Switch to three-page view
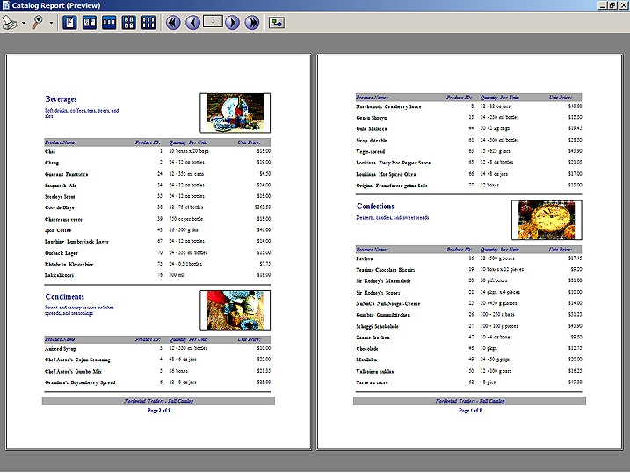 tap(110, 23)
